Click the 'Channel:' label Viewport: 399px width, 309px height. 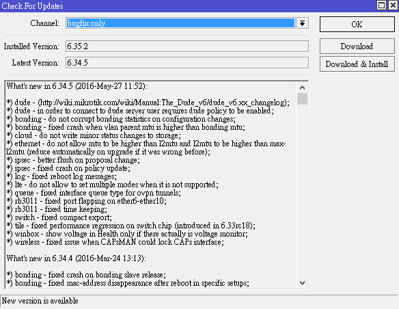(45, 23)
